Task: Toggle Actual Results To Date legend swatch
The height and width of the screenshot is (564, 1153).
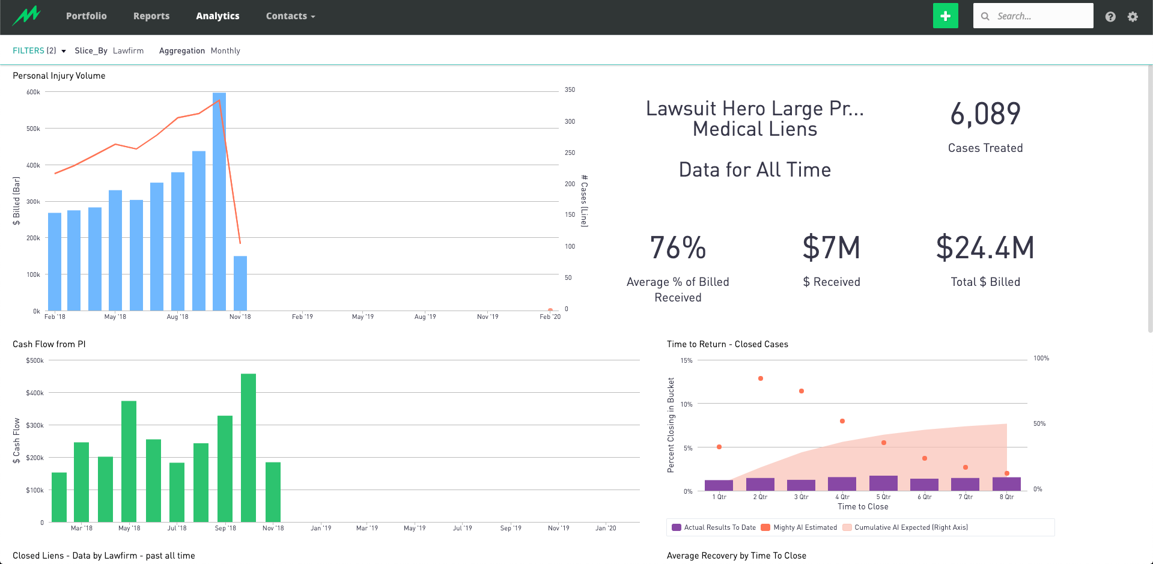Action: [677, 527]
